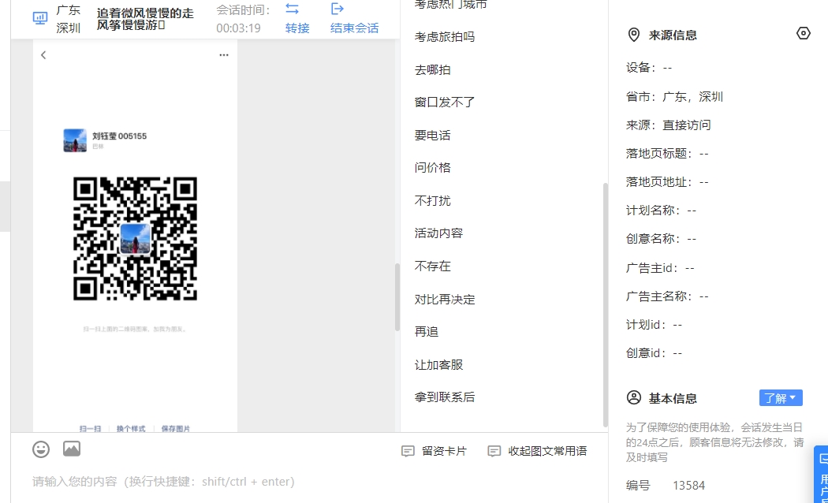Select the quick phrase 活动内容
This screenshot has height=503, width=828.
(x=438, y=233)
